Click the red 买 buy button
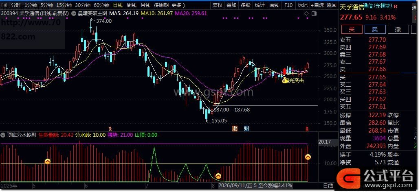The height and width of the screenshot is (192, 420). pos(352,29)
